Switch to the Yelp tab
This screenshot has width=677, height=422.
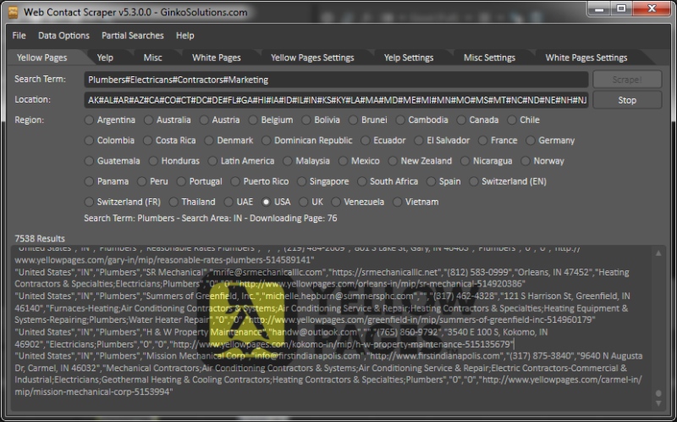(x=105, y=58)
